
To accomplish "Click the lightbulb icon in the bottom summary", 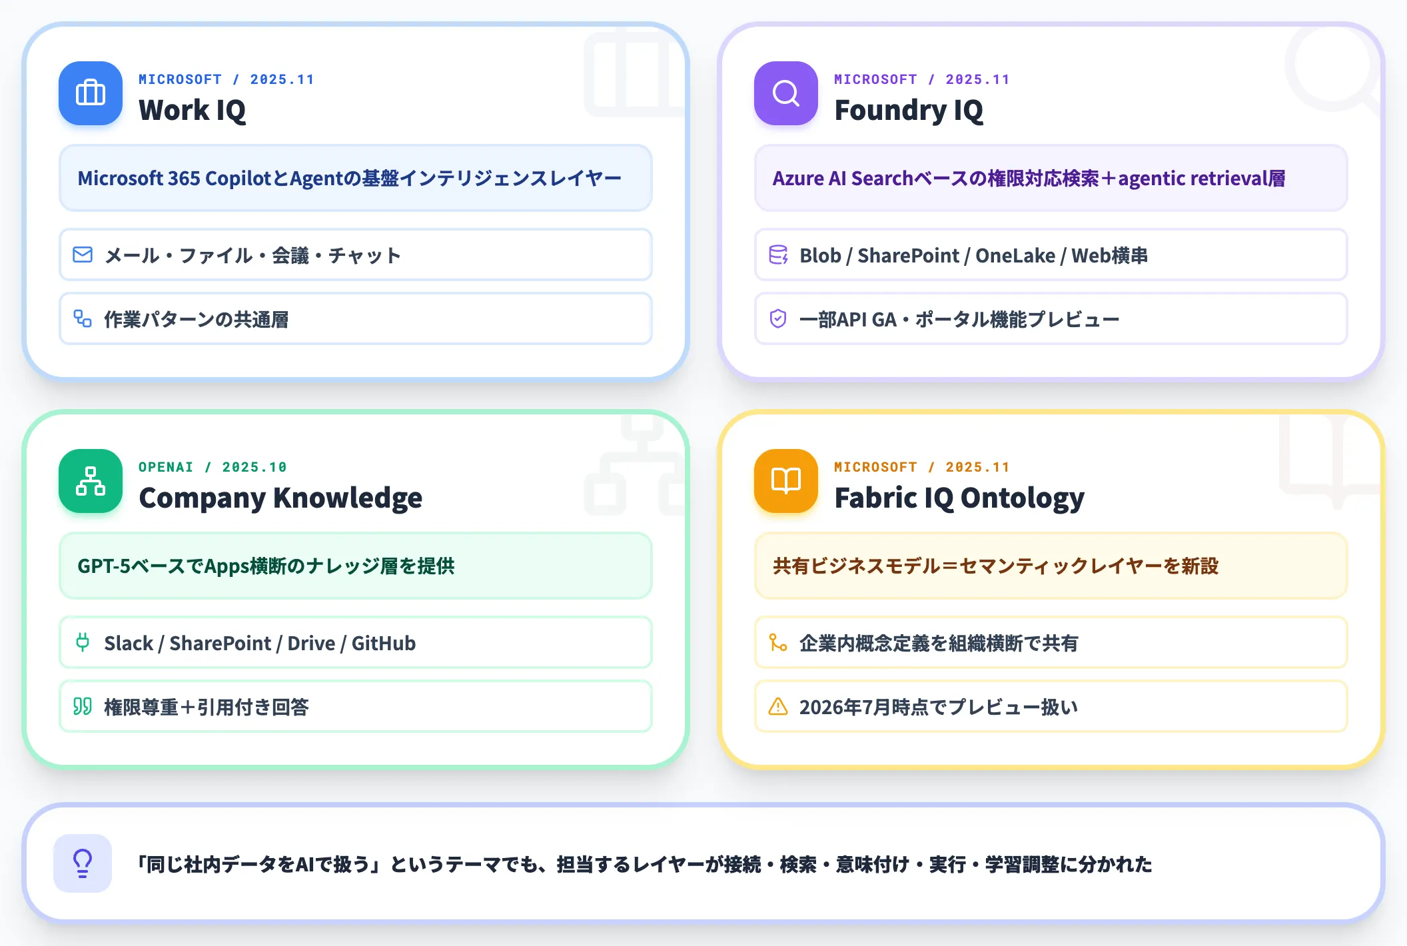I will point(83,863).
